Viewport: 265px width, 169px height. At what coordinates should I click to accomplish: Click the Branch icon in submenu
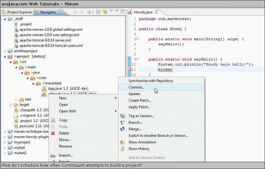pyautogui.click(x=122, y=123)
